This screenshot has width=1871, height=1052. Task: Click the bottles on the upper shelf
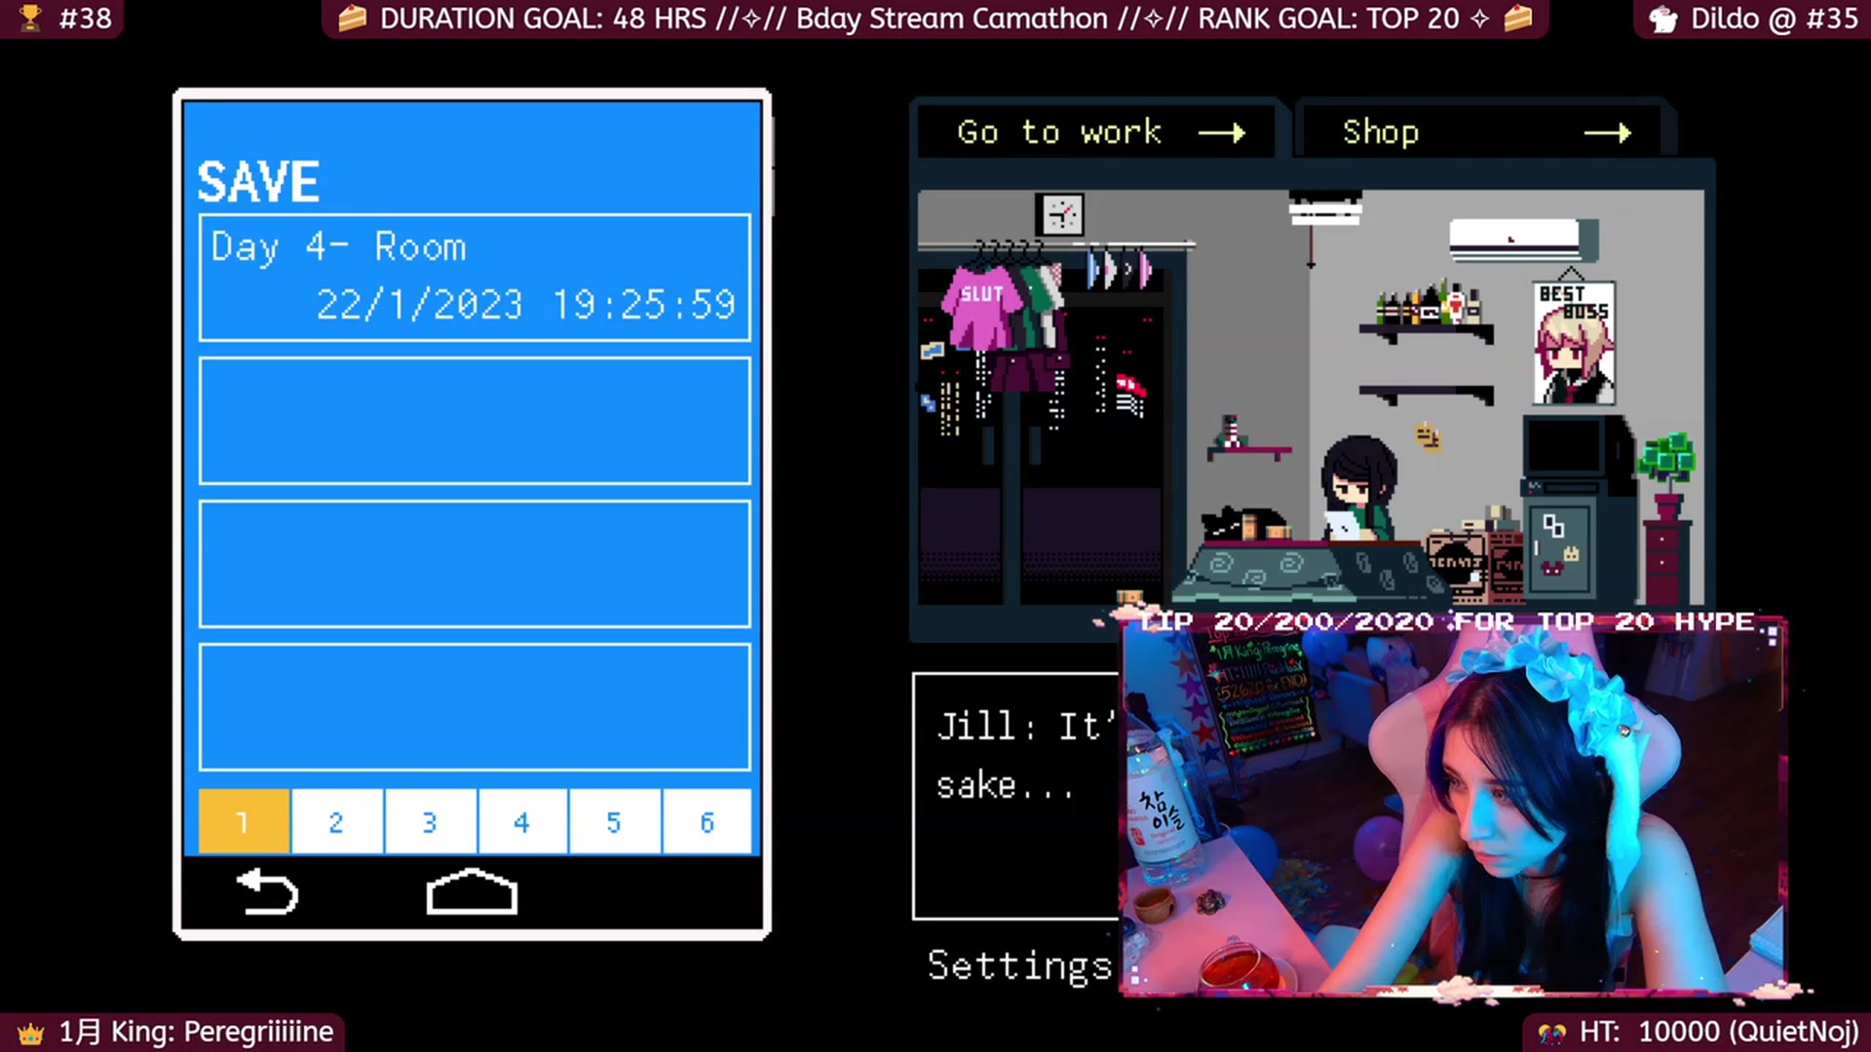[1429, 304]
